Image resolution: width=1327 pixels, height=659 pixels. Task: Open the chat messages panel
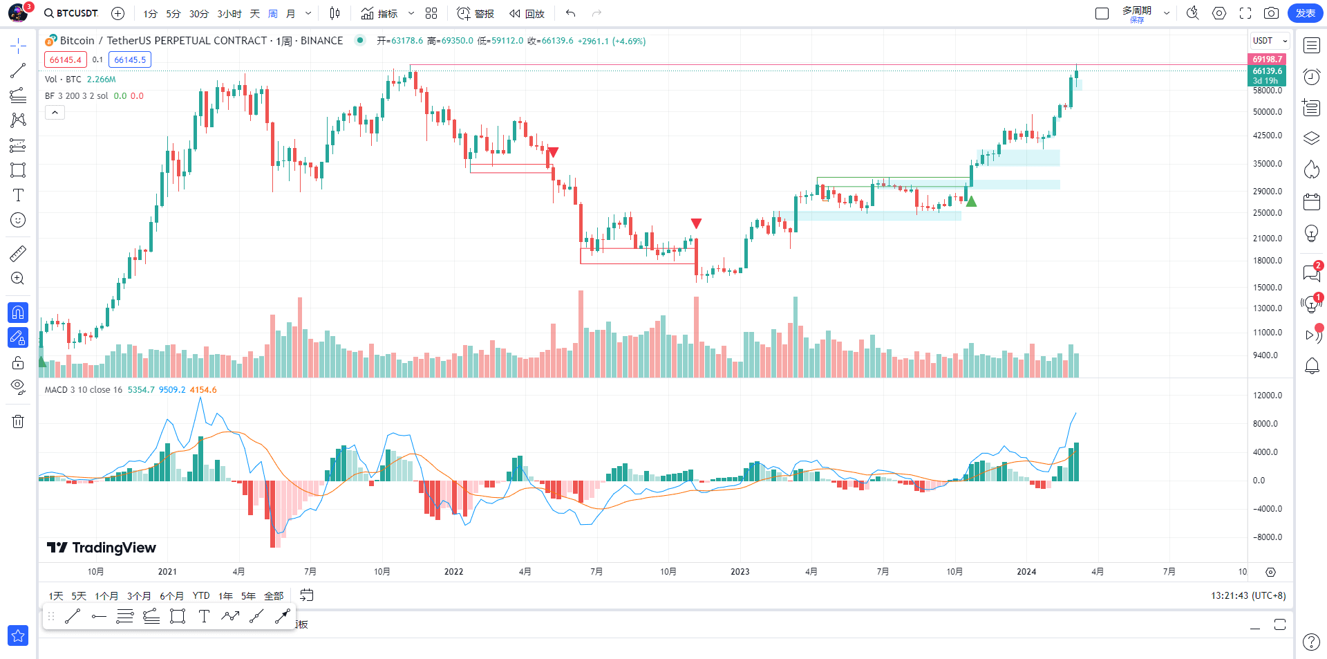point(1311,272)
